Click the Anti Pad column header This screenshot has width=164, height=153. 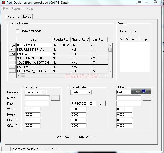pos(98,40)
